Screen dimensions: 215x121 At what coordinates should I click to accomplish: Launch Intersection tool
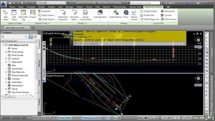tap(168, 11)
